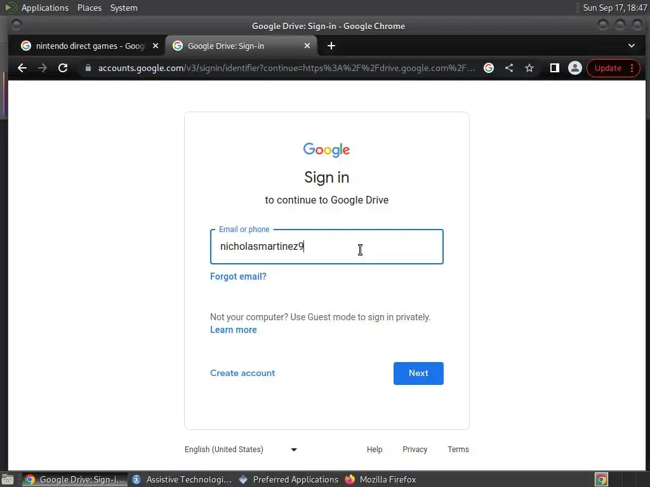Click the show desktop icon in the taskbar
The image size is (650, 487).
pyautogui.click(x=8, y=479)
